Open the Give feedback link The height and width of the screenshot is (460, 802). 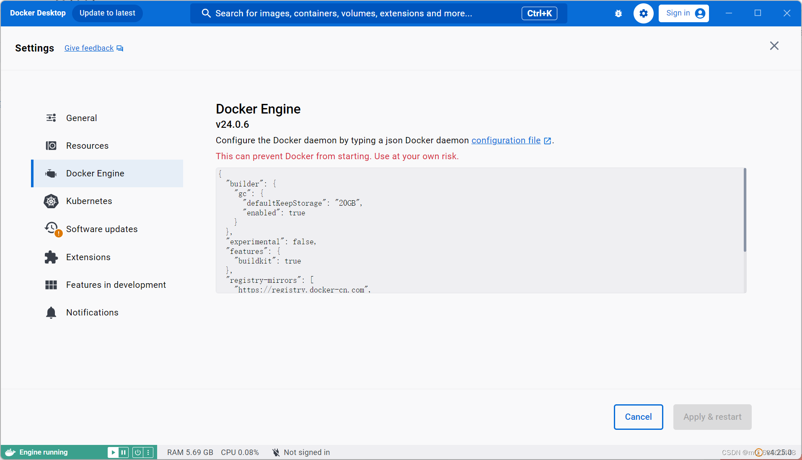coord(89,48)
